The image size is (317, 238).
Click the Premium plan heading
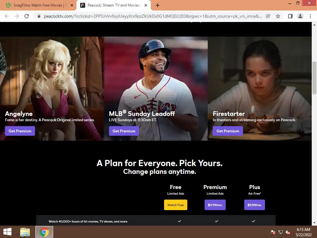pos(215,187)
